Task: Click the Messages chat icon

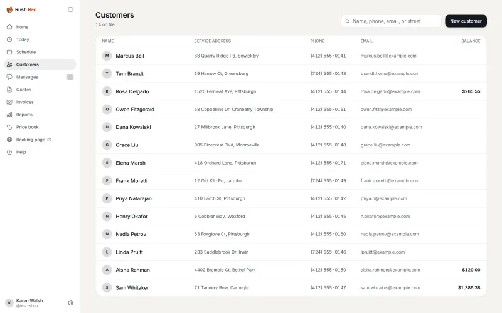Action: click(x=9, y=77)
